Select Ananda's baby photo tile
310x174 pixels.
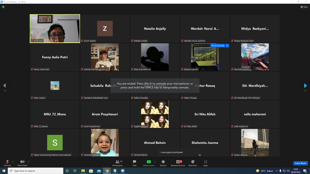tap(105, 143)
